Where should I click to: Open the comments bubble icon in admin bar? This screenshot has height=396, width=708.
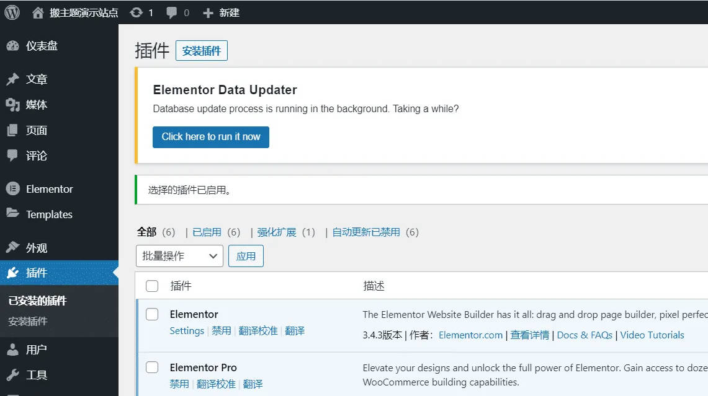172,12
